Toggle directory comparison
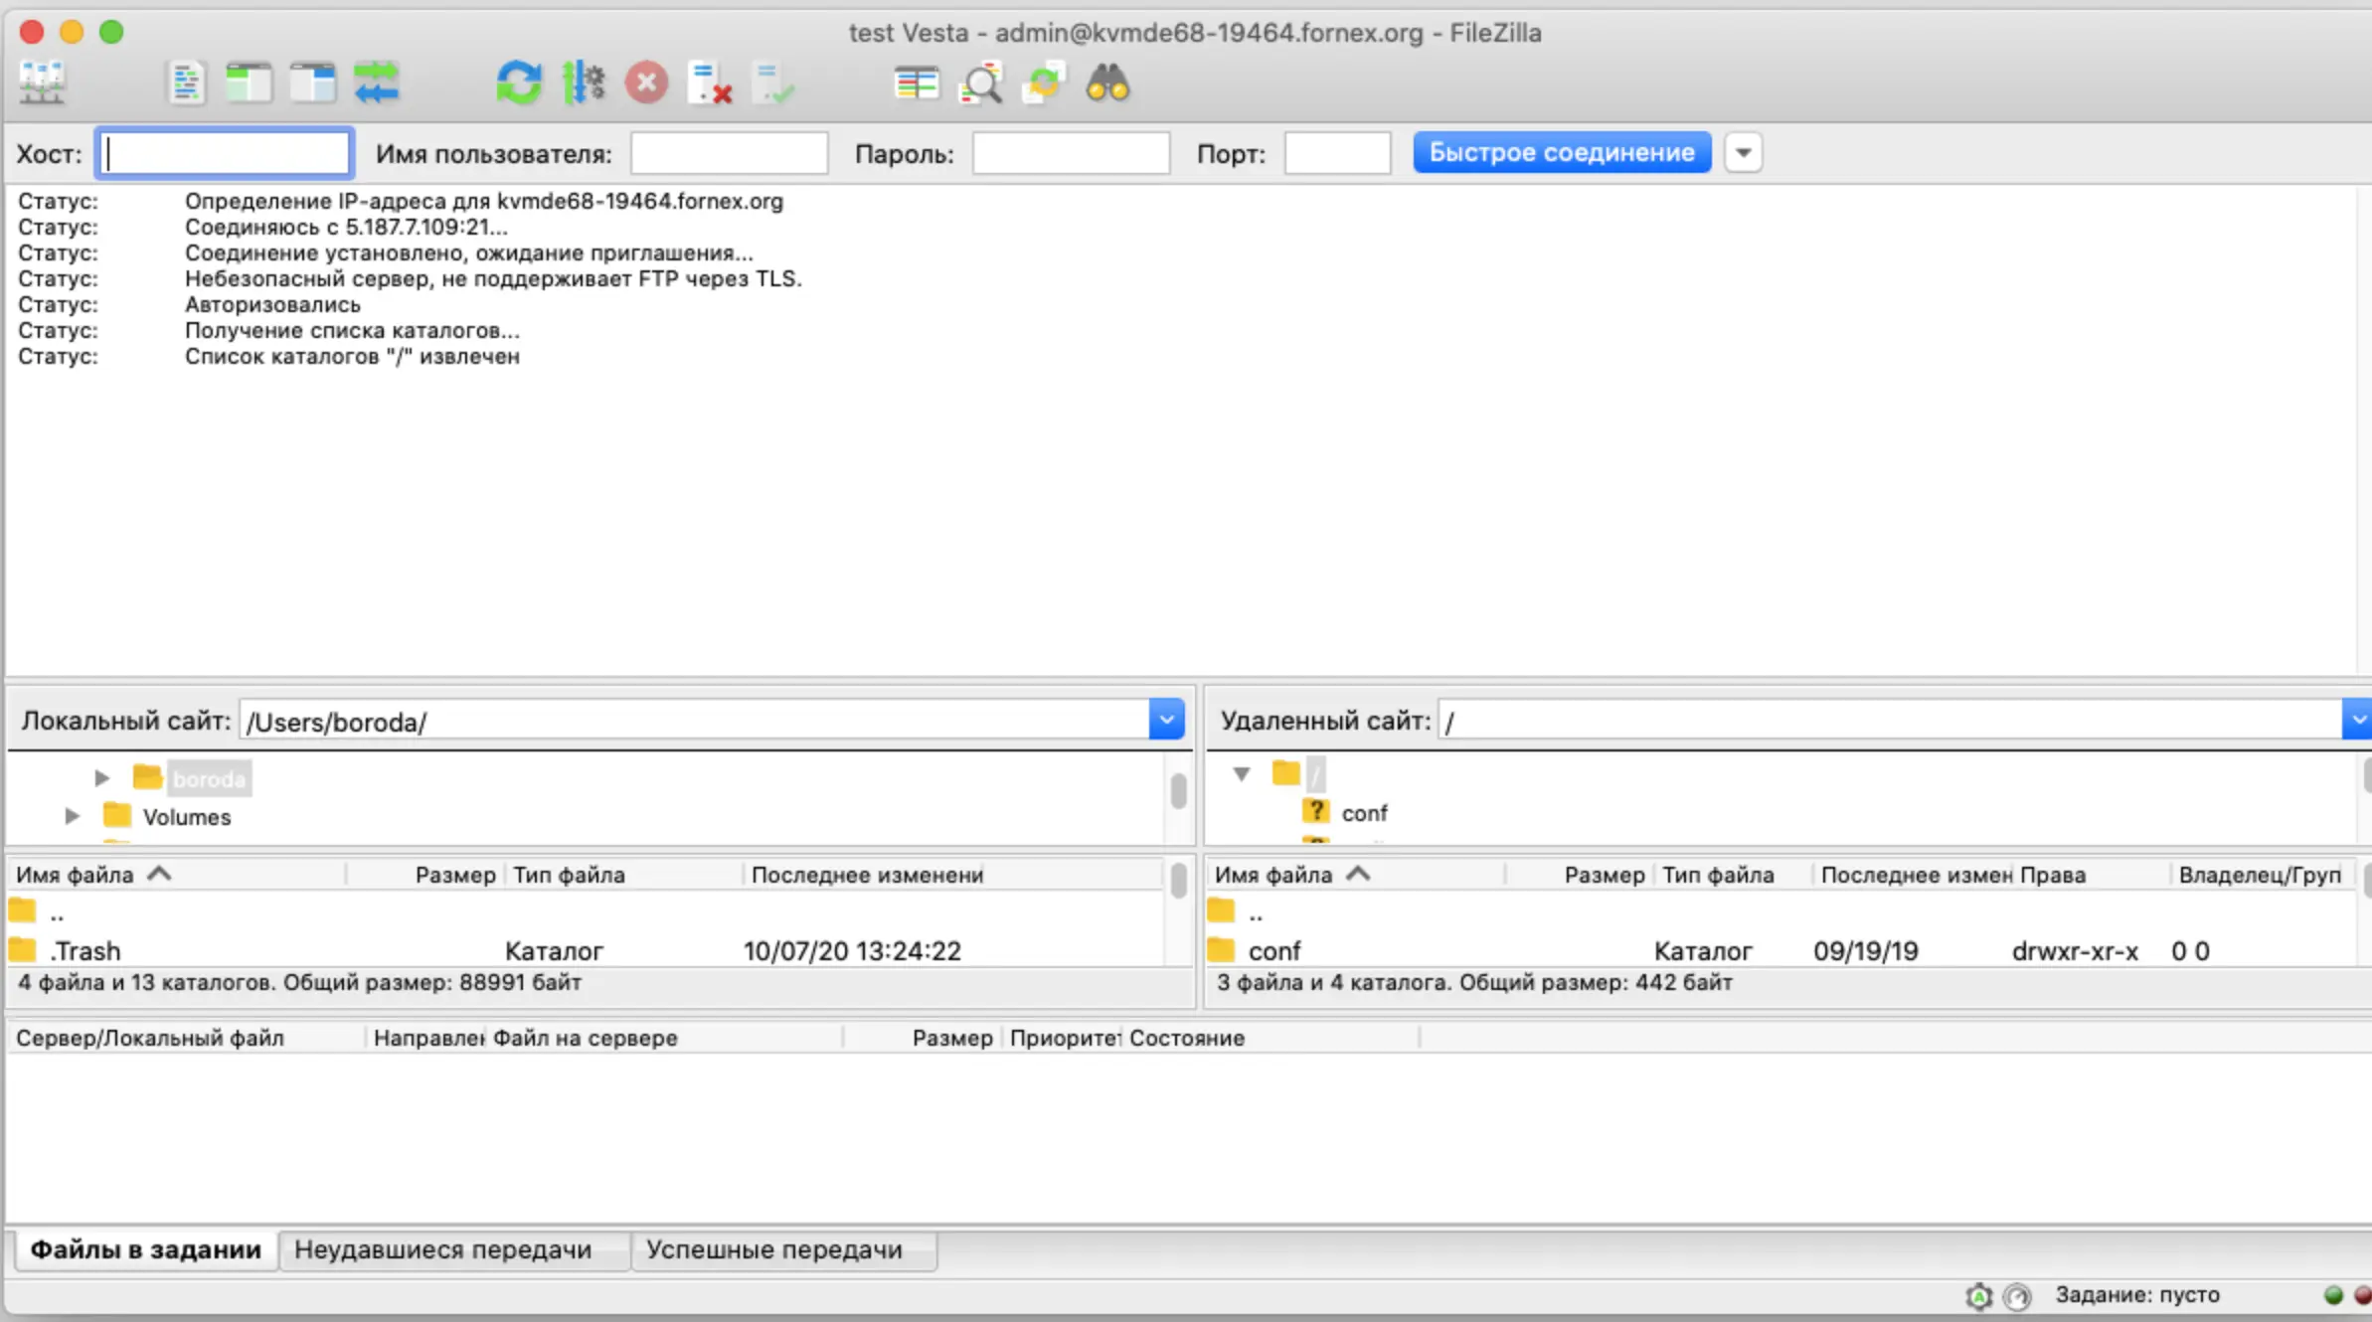Viewport: 2372px width, 1322px height. [x=980, y=83]
